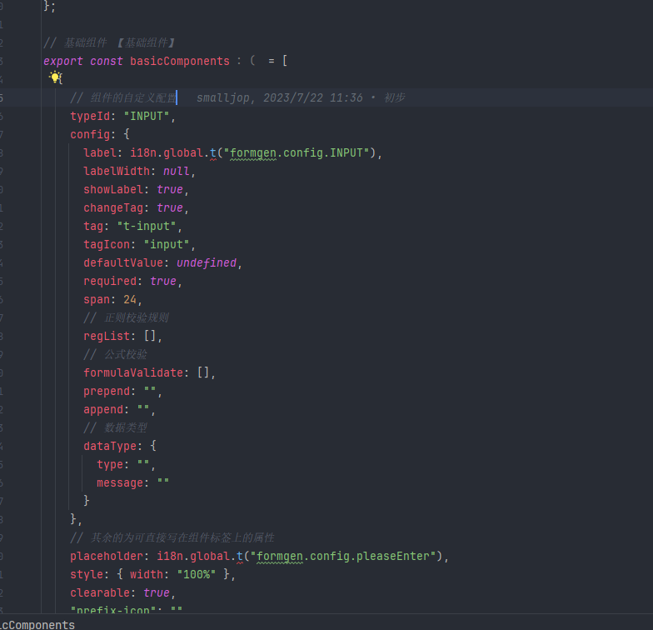Click the clearable: true property
Screen dimensions: 653x630
click(x=123, y=592)
